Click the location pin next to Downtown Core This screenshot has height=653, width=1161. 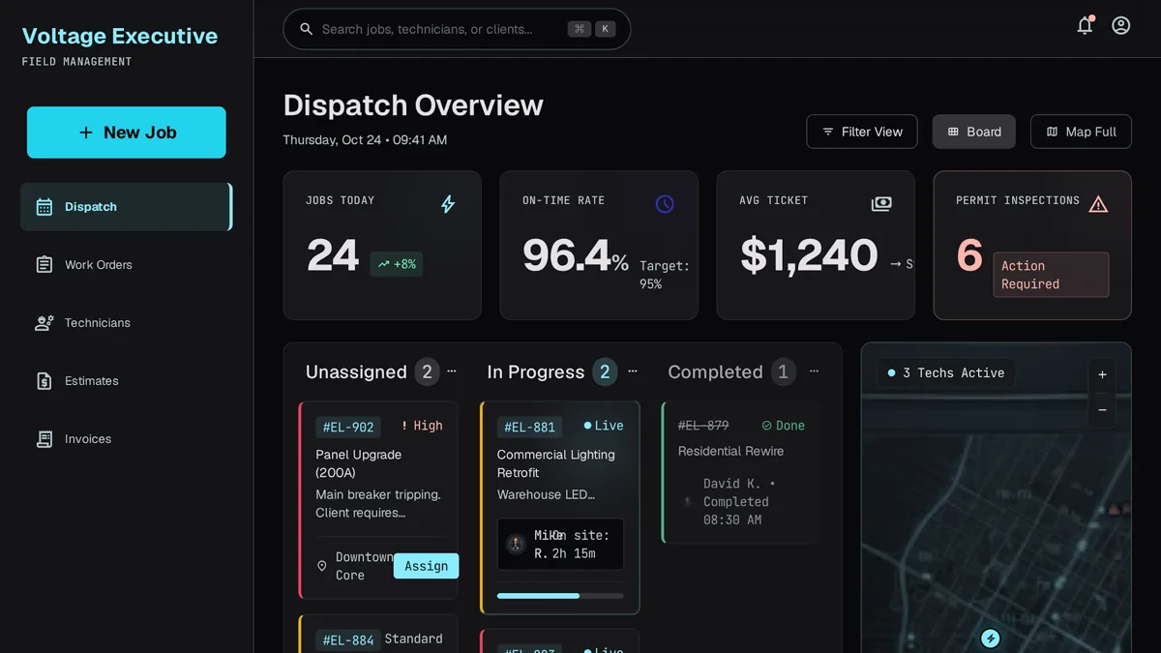(322, 566)
